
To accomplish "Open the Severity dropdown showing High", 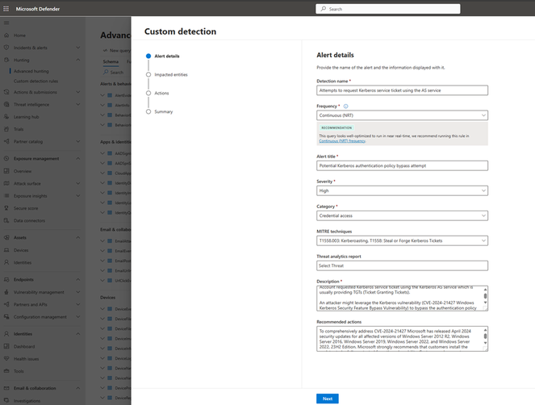I will click(x=402, y=190).
